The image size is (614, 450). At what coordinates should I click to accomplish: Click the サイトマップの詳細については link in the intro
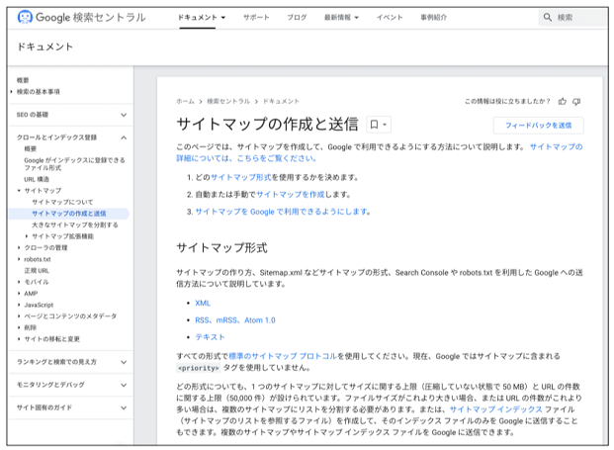tap(380, 152)
